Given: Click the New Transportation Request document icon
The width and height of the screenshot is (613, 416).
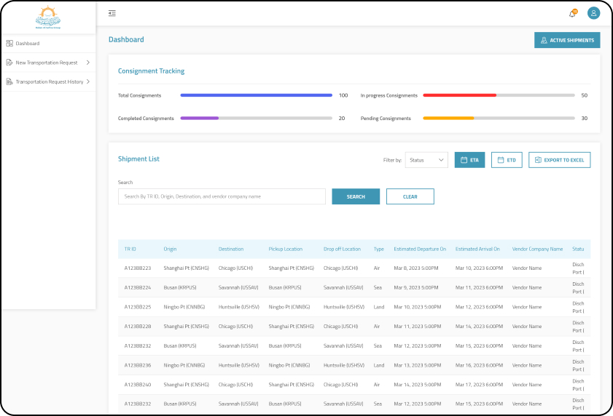Looking at the screenshot, I should 9,63.
